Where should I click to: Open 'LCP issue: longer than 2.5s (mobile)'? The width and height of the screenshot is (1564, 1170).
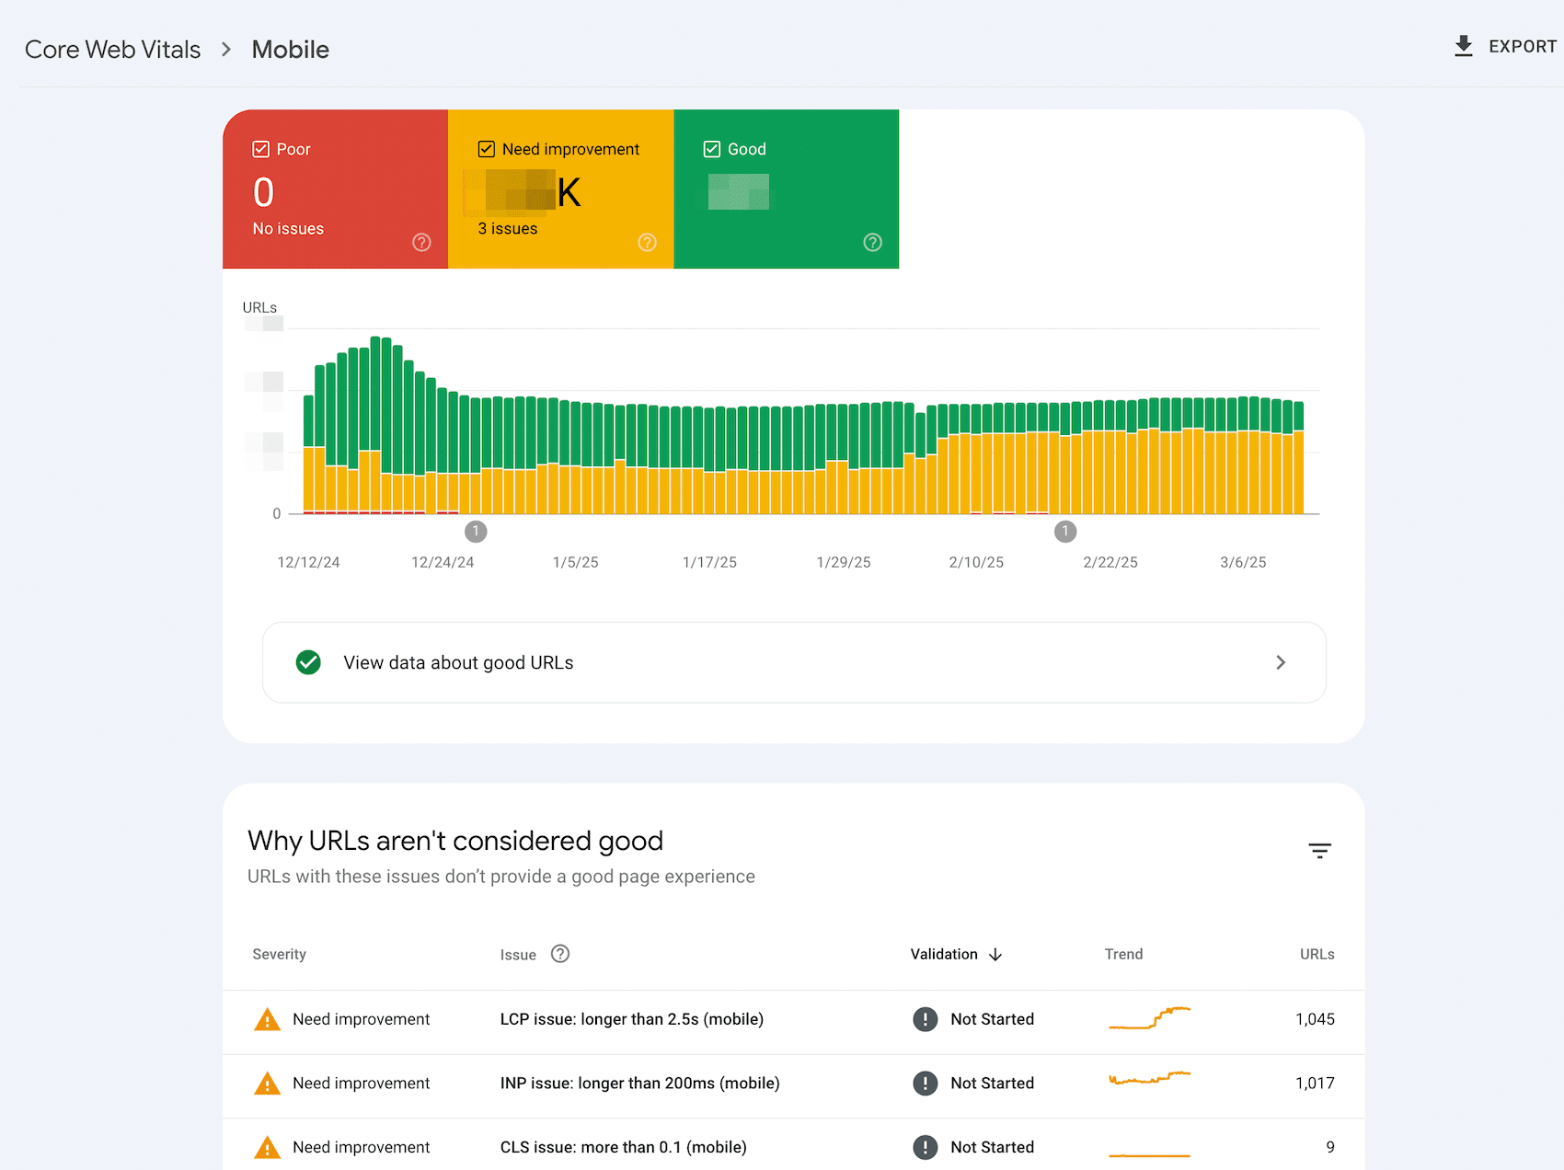point(631,1019)
